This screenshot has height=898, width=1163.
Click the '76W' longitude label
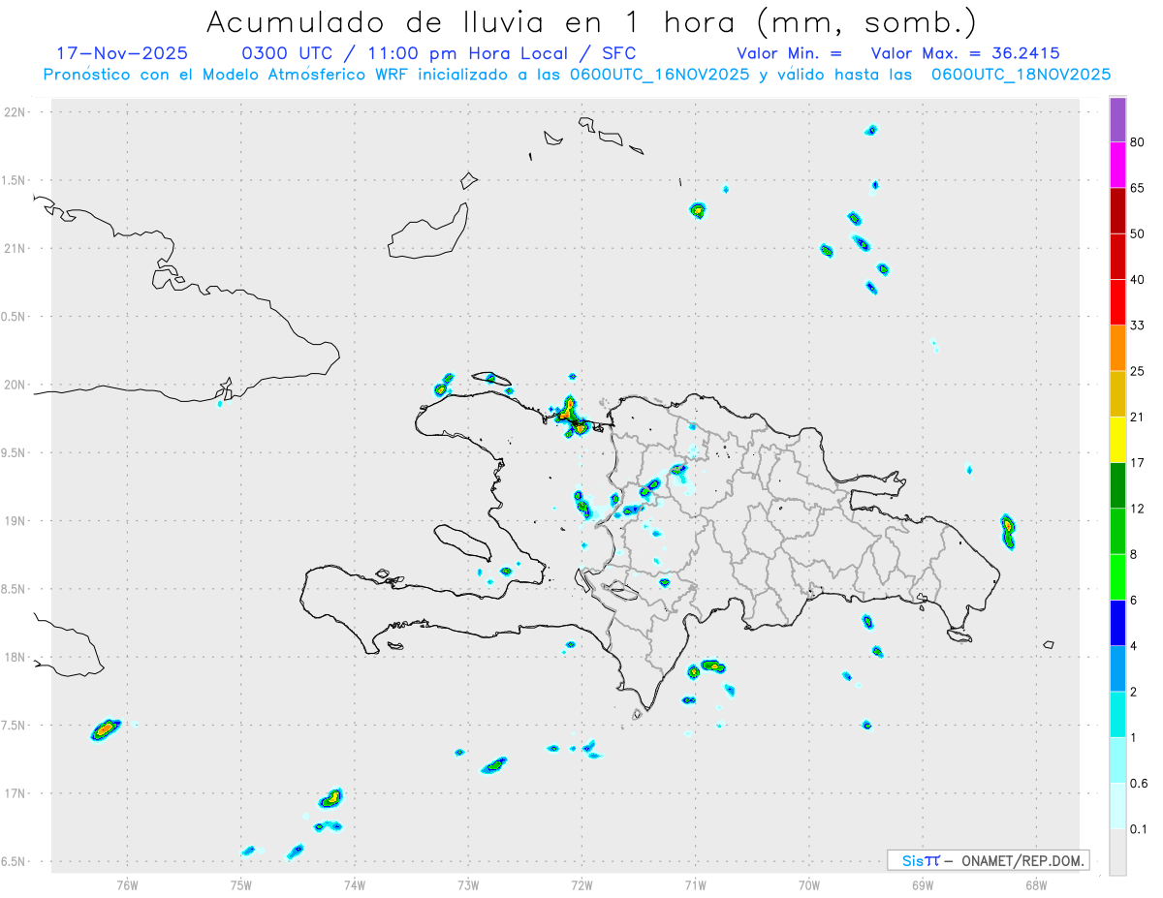pyautogui.click(x=127, y=884)
